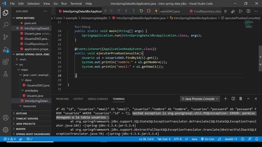The height and width of the screenshot is (147, 262).
Task: Click debug Step Into button
Action: pos(126,11)
